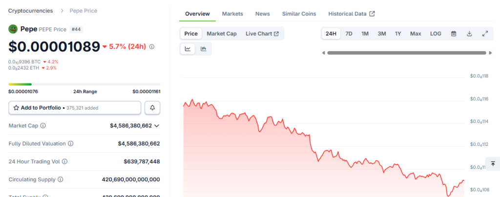This screenshot has height=197, width=500.
Task: Click the #44 rank badge
Action: tap(76, 29)
